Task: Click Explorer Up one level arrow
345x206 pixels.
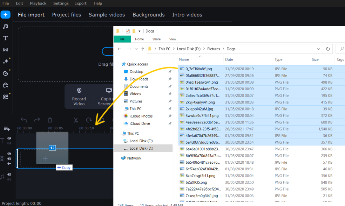Action: tap(143, 49)
